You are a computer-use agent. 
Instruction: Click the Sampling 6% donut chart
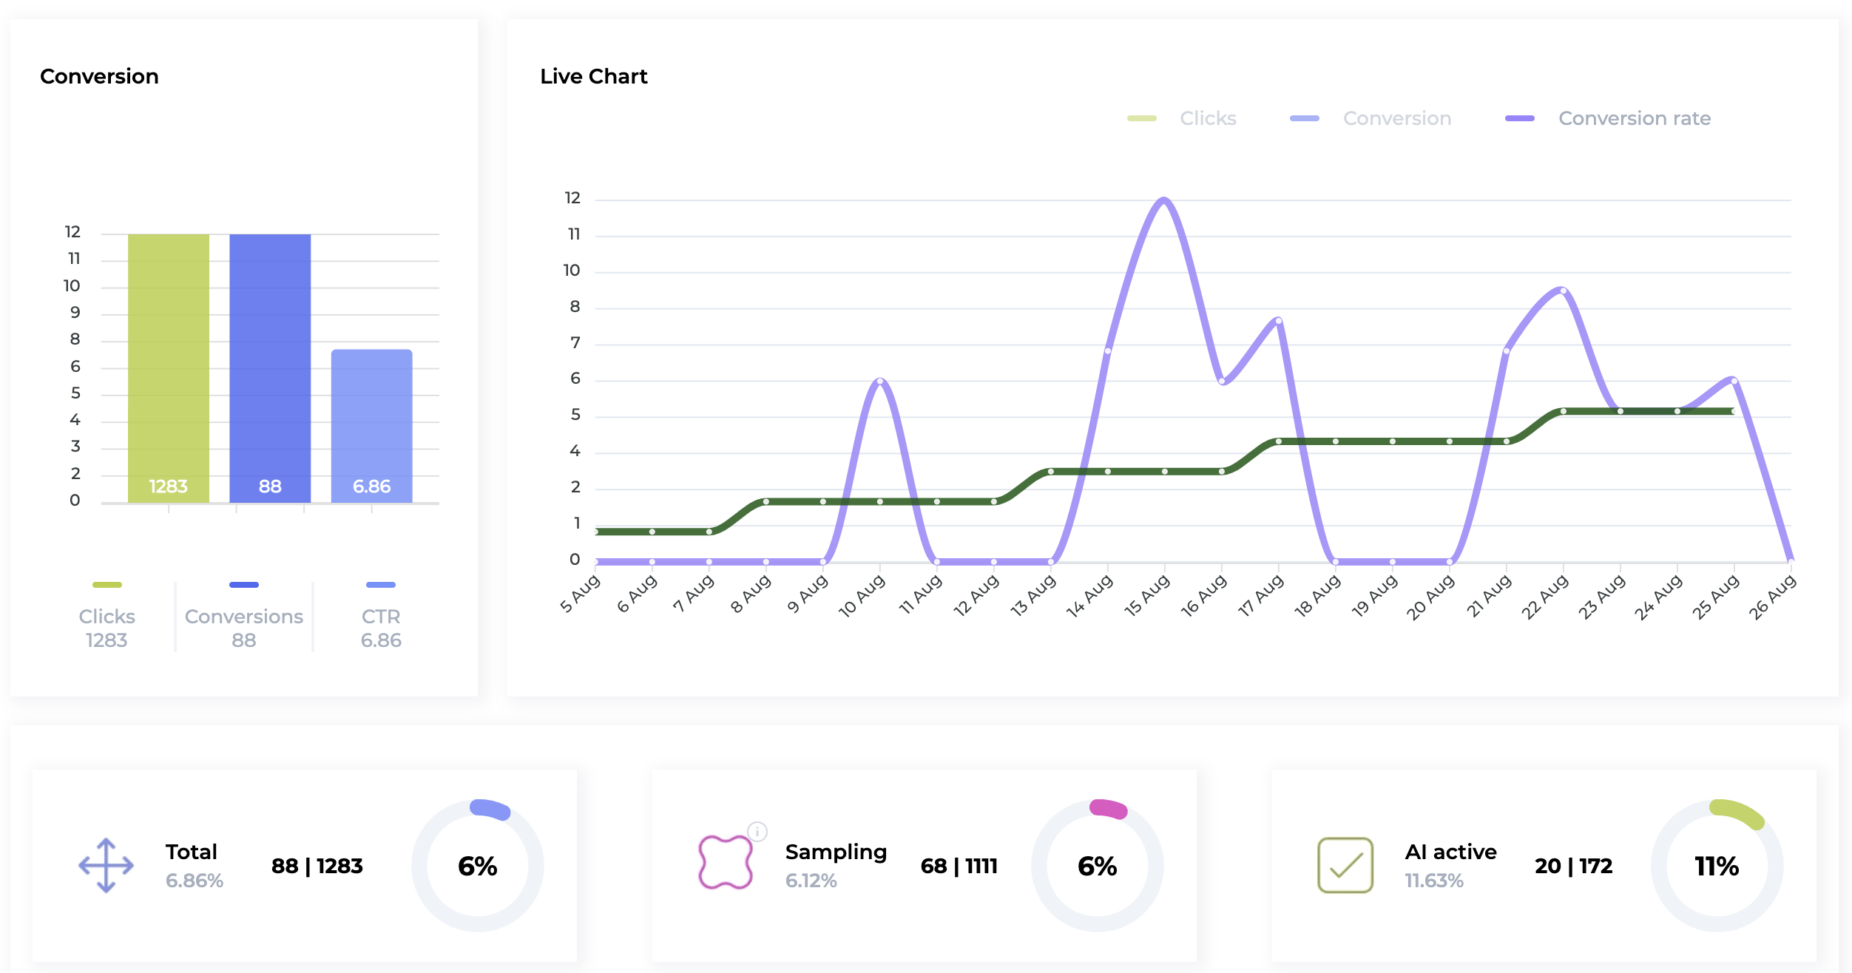tap(1097, 865)
